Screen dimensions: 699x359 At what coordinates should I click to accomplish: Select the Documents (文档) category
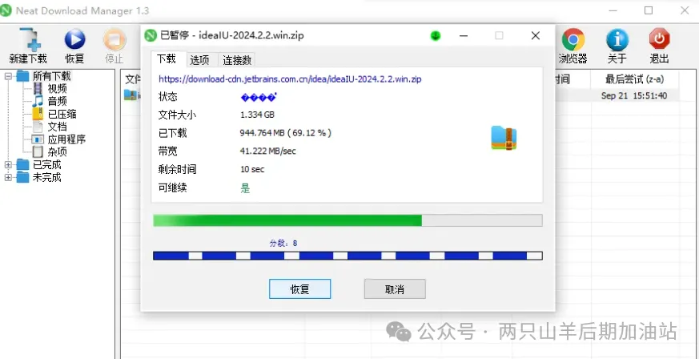[57, 127]
